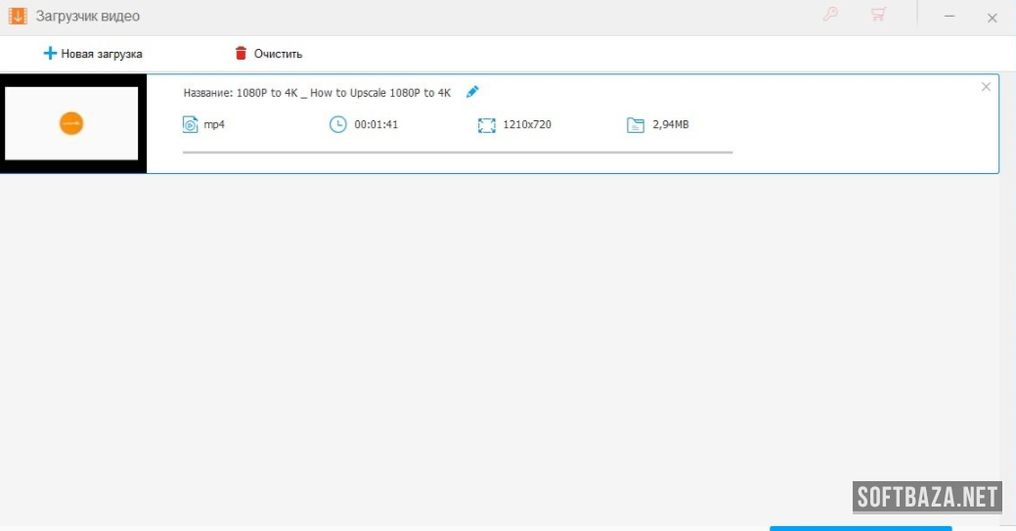Click the red trash can icon
The width and height of the screenshot is (1016, 531).
tap(241, 54)
